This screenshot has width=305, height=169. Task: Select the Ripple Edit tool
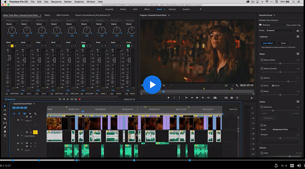point(5,115)
